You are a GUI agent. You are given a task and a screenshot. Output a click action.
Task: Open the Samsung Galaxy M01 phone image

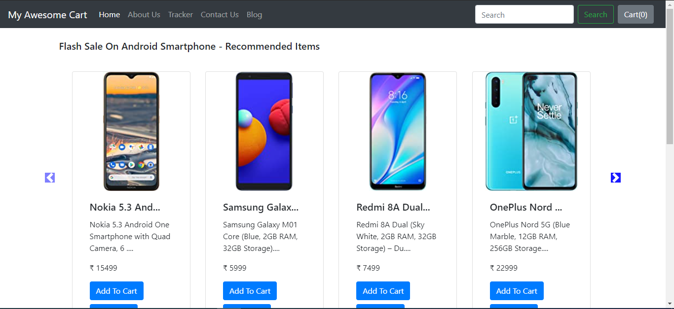coord(264,131)
